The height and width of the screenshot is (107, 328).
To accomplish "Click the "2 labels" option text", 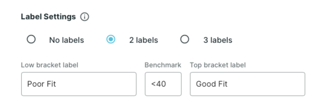I will pos(144,40).
